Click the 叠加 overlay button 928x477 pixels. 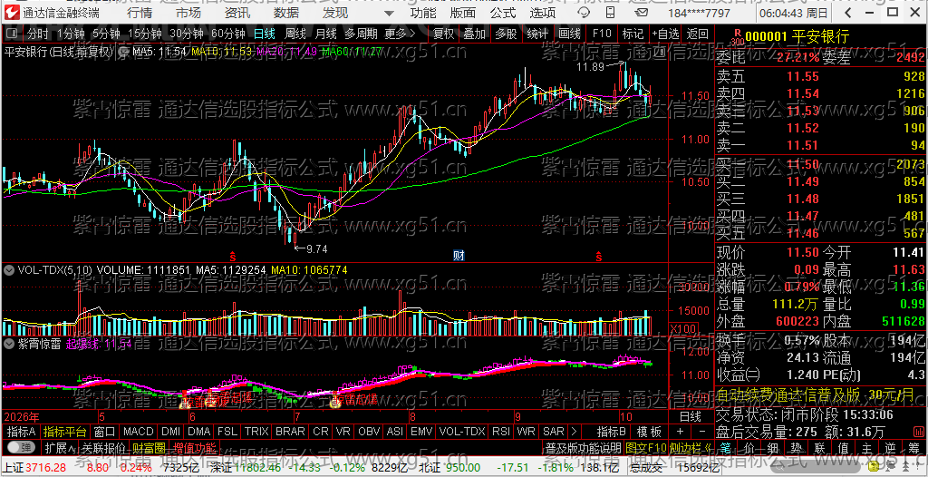pyautogui.click(x=475, y=34)
